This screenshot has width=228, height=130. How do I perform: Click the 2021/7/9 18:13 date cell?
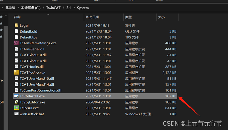tap(98, 25)
